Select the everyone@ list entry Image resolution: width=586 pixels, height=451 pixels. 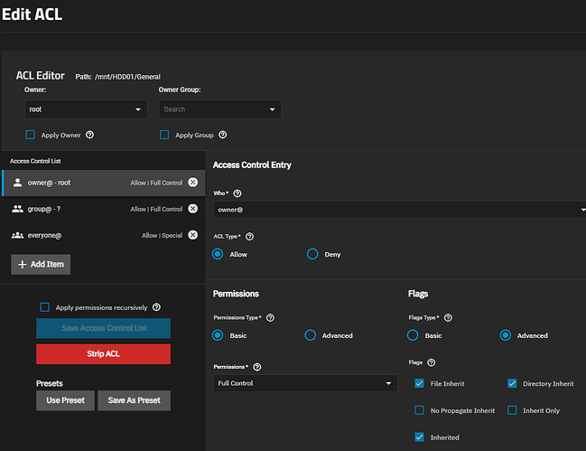click(104, 235)
